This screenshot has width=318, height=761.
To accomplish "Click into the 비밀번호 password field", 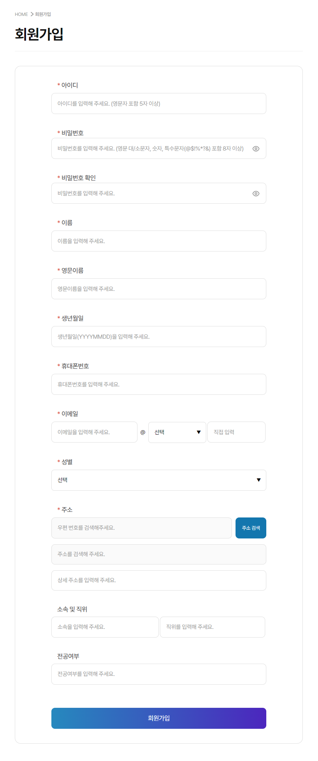I will pos(150,148).
